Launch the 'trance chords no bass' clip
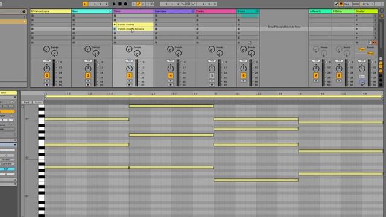386x217 pixels. point(115,29)
